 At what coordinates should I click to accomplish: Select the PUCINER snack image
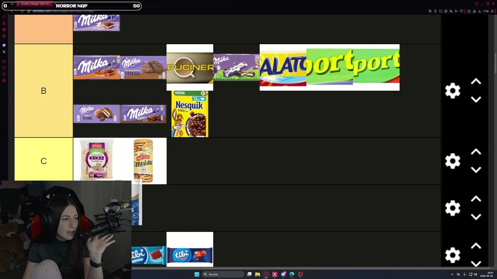(190, 67)
